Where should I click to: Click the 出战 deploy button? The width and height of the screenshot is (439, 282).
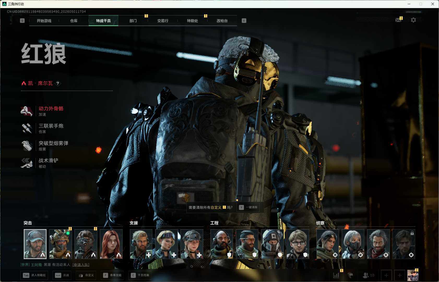click(x=62, y=275)
